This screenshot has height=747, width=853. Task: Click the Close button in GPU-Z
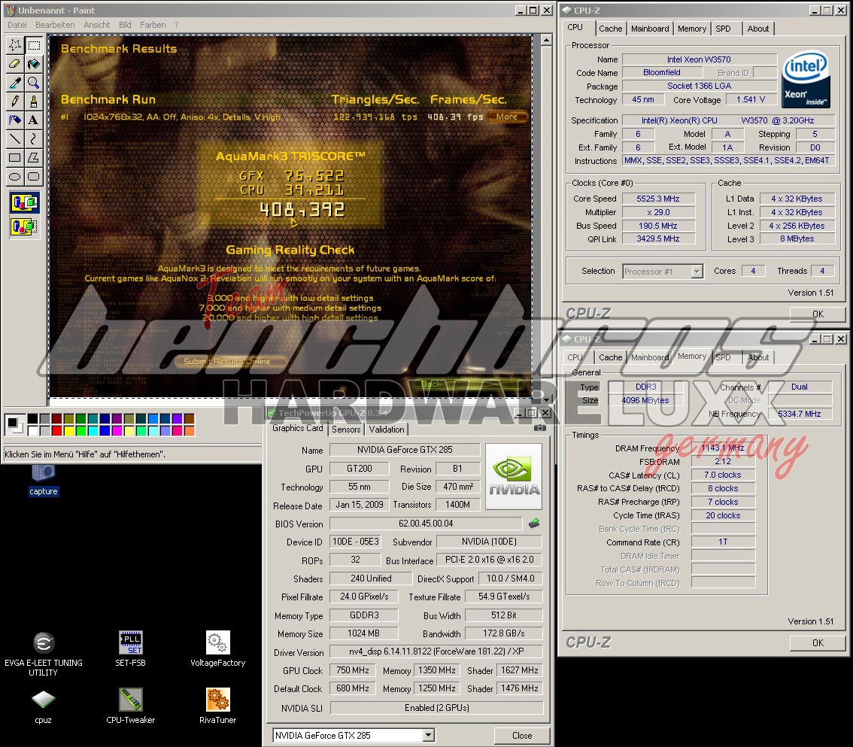pyautogui.click(x=522, y=735)
